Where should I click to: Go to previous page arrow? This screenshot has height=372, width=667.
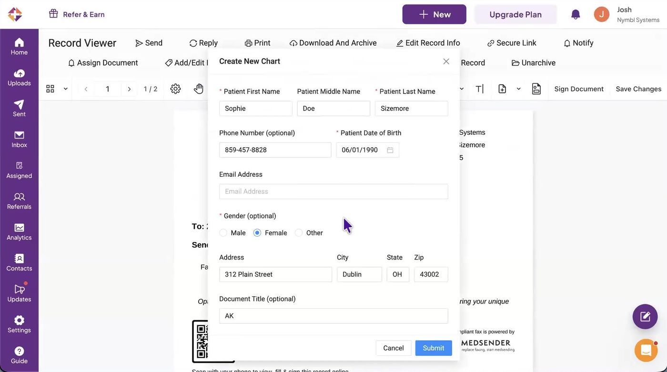coord(86,89)
